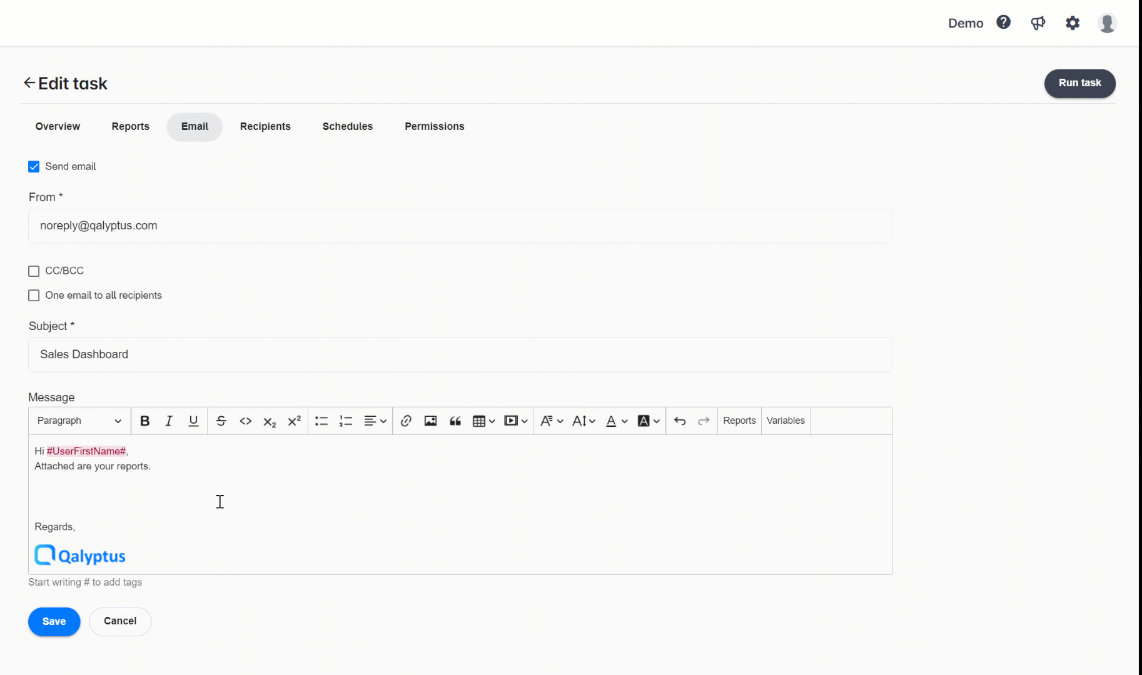Enable CC/BCC fields
Screen dimensions: 1142x675
[34, 271]
